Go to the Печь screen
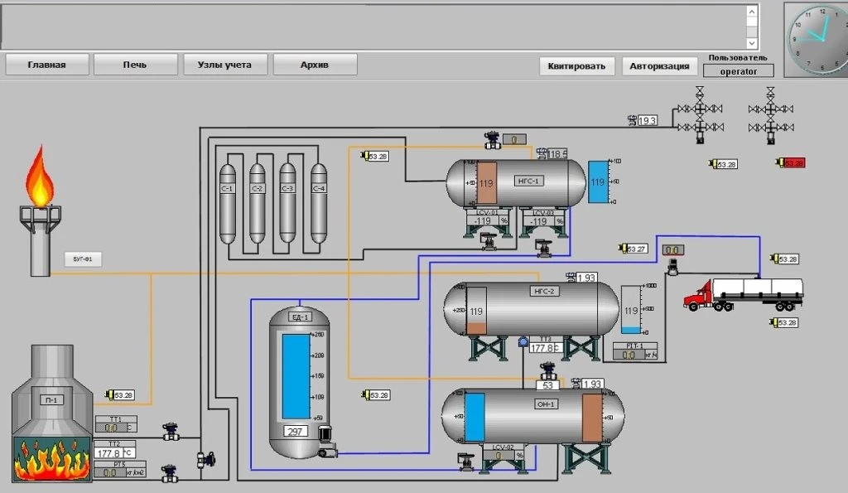 click(x=135, y=65)
